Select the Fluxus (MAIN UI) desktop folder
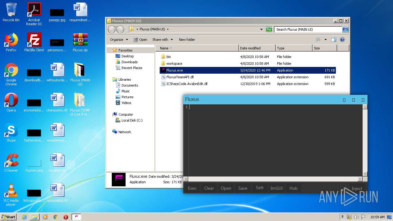393x221 pixels. click(80, 74)
